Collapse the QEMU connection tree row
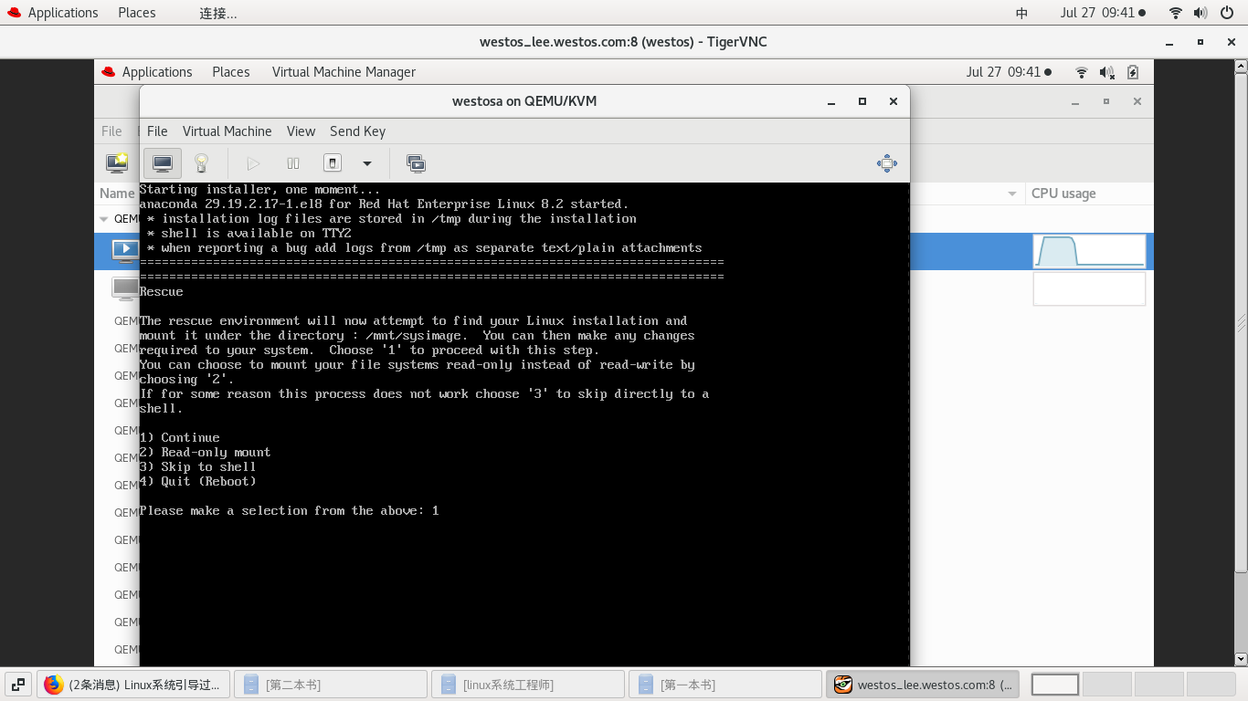The height and width of the screenshot is (701, 1248). click(x=105, y=219)
